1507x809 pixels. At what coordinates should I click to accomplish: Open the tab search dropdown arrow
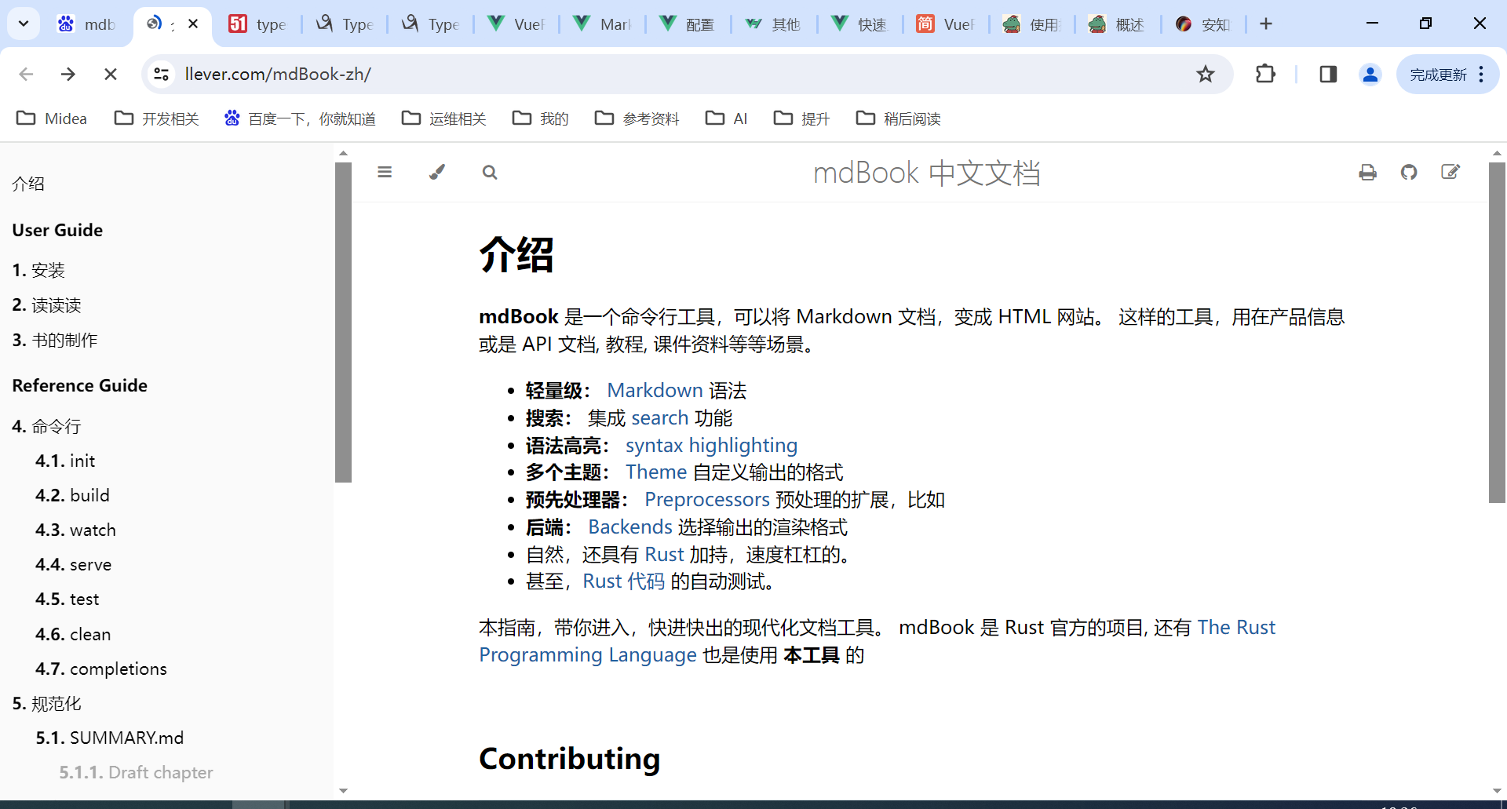[24, 24]
